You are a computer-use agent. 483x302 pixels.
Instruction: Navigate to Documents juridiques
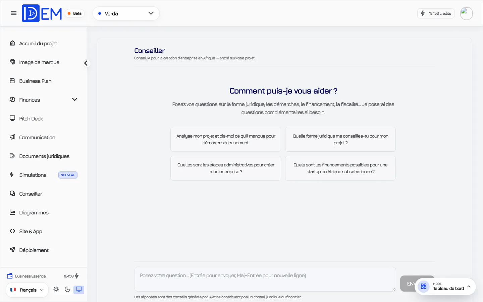click(x=44, y=156)
